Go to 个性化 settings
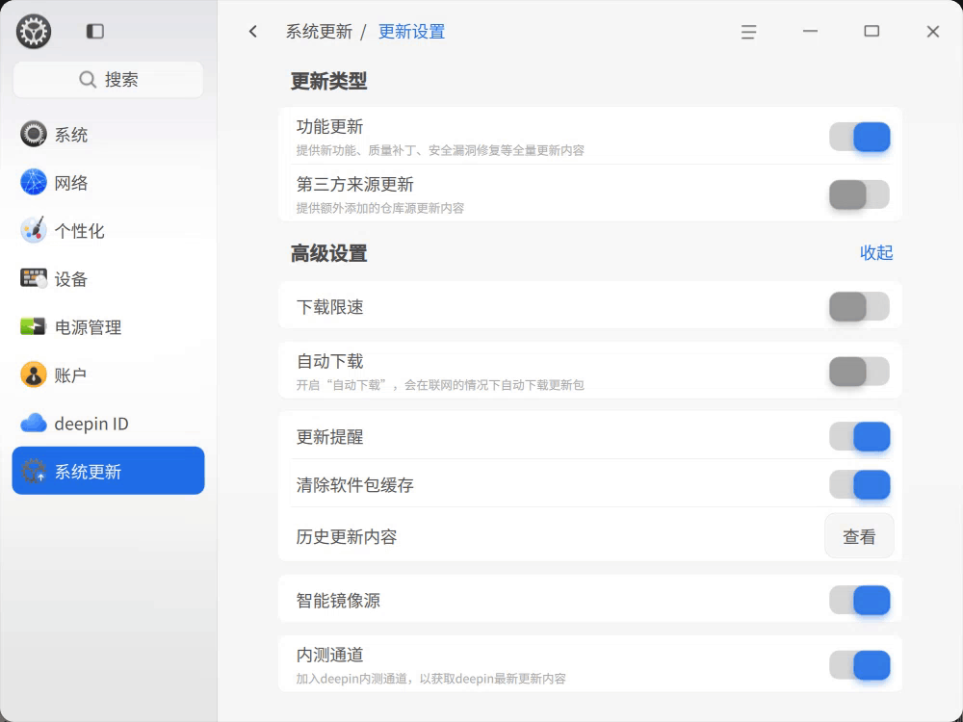This screenshot has height=722, width=963. point(108,231)
